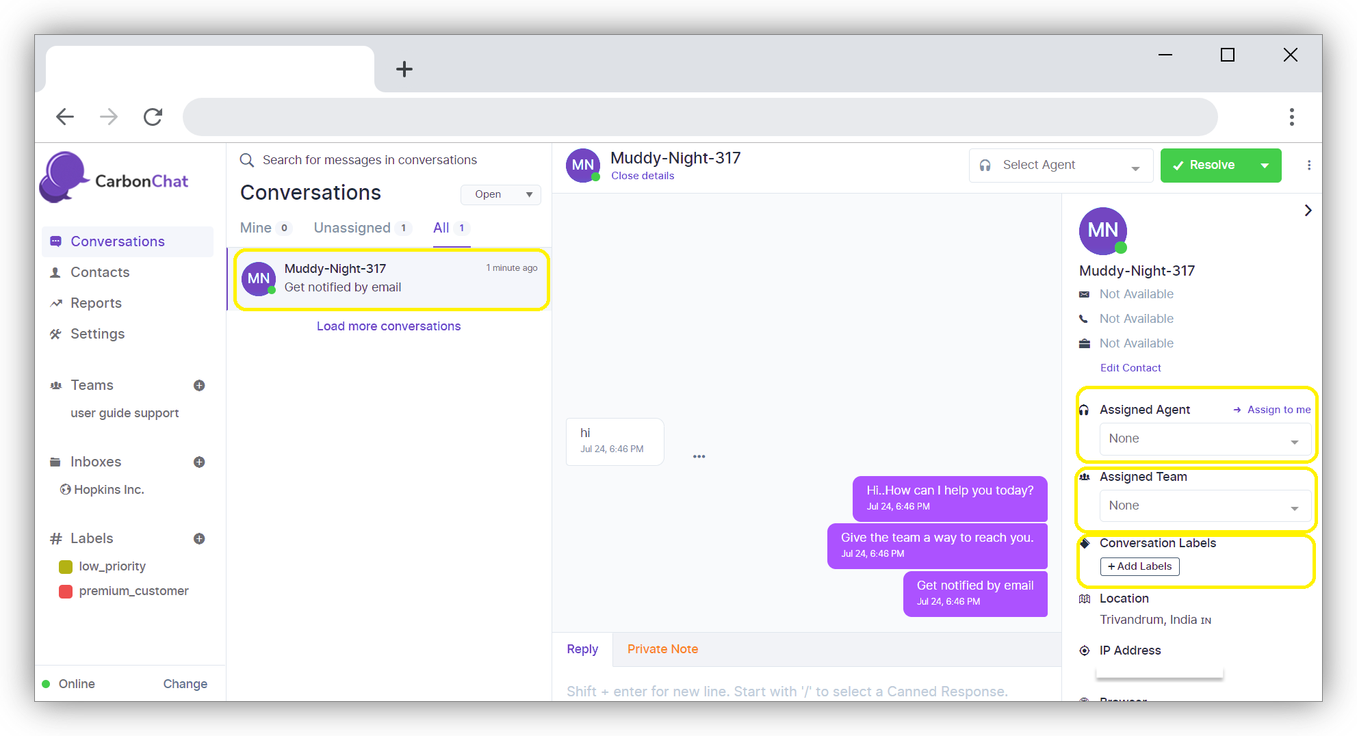Open the conversation status filter showing Open

[x=500, y=195]
